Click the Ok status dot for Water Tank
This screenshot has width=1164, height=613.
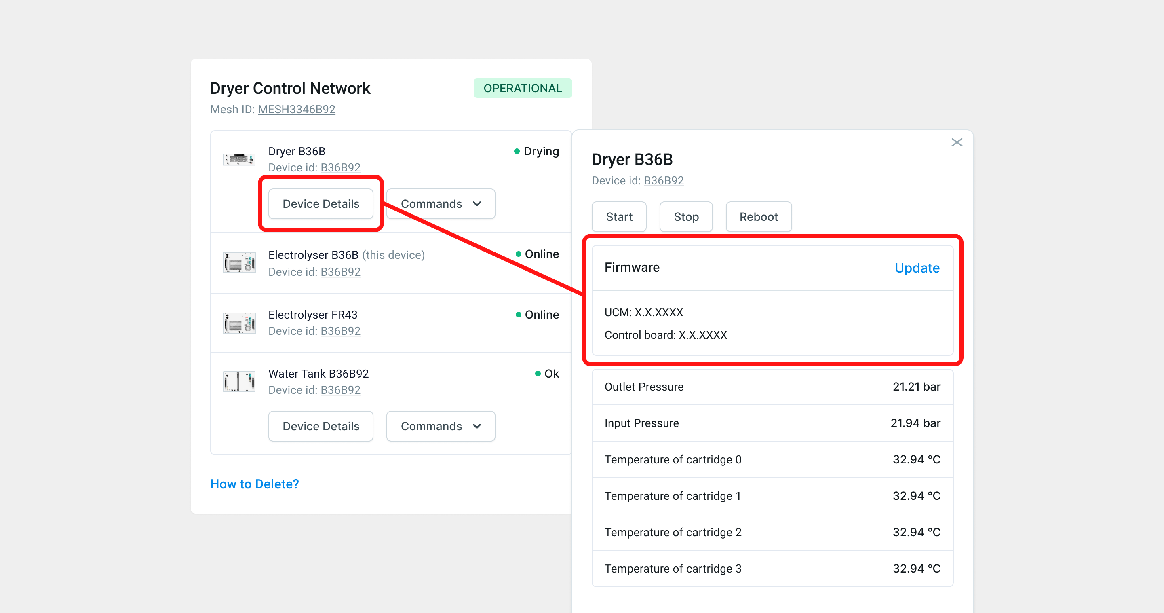click(x=537, y=373)
